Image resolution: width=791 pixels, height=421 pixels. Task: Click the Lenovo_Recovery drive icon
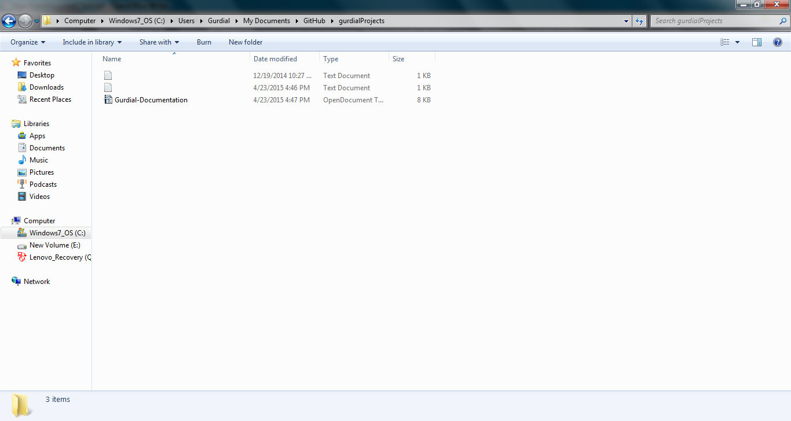(x=22, y=257)
